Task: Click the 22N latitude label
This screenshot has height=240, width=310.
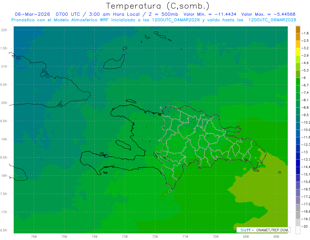Action: (4, 30)
